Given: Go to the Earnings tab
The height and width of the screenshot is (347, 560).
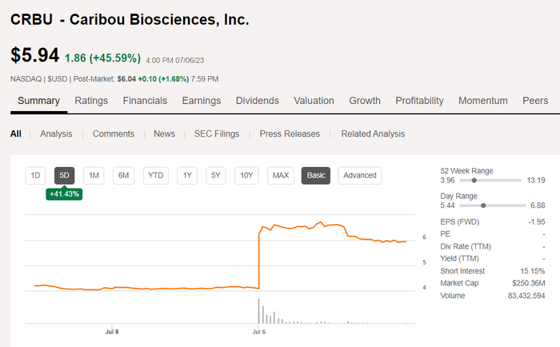Looking at the screenshot, I should click(202, 101).
